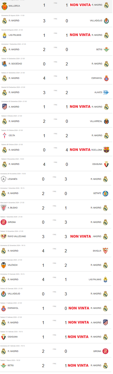Open the R. Sociedad team crest
The height and width of the screenshot is (374, 113).
(4, 64)
